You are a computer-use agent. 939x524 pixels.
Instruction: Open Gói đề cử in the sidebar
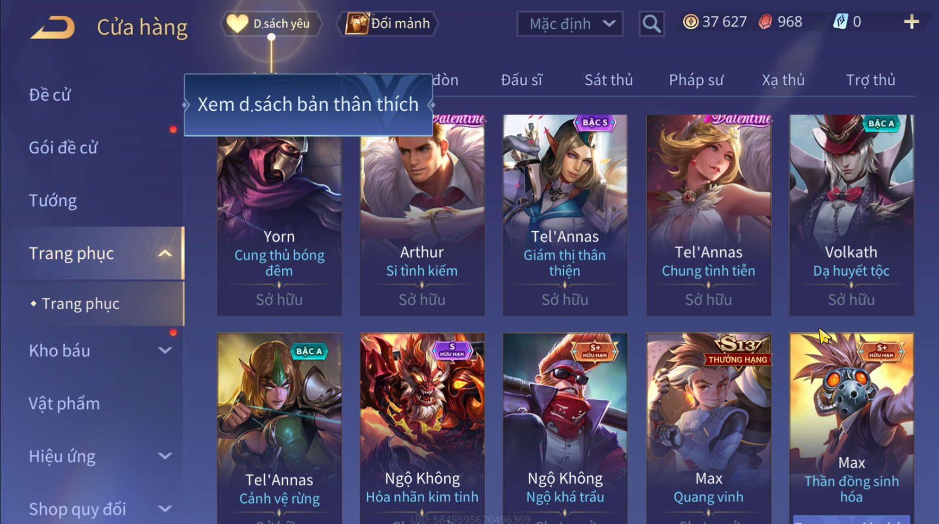(x=63, y=147)
